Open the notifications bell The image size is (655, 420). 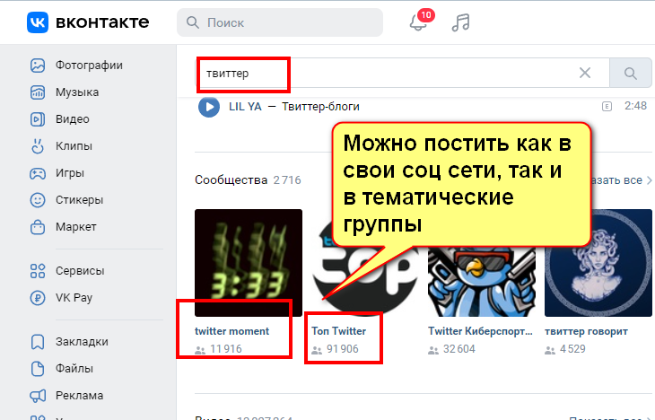[418, 22]
